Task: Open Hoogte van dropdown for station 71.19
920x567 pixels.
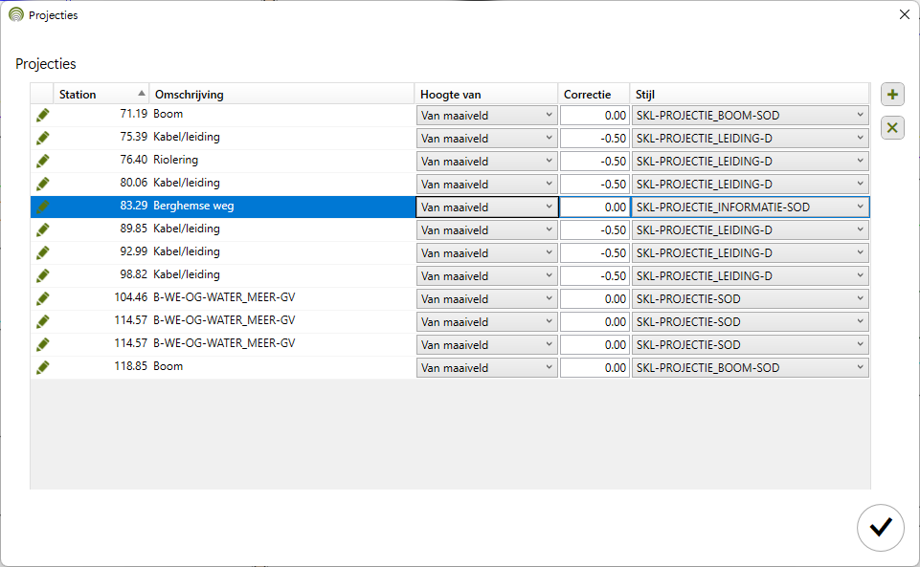Action: point(487,116)
